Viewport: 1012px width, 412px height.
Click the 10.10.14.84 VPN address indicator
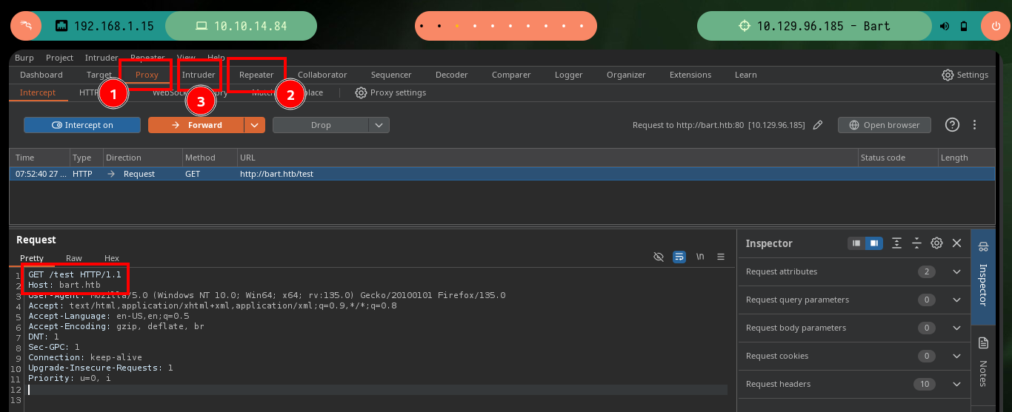click(241, 26)
